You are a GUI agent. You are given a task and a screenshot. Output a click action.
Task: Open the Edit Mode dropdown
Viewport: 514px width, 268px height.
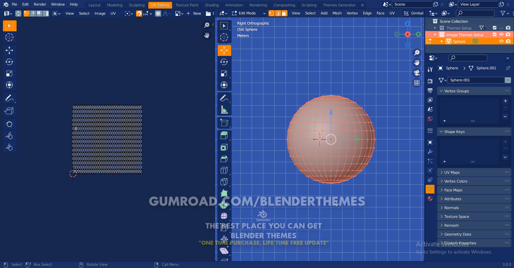[x=249, y=13]
